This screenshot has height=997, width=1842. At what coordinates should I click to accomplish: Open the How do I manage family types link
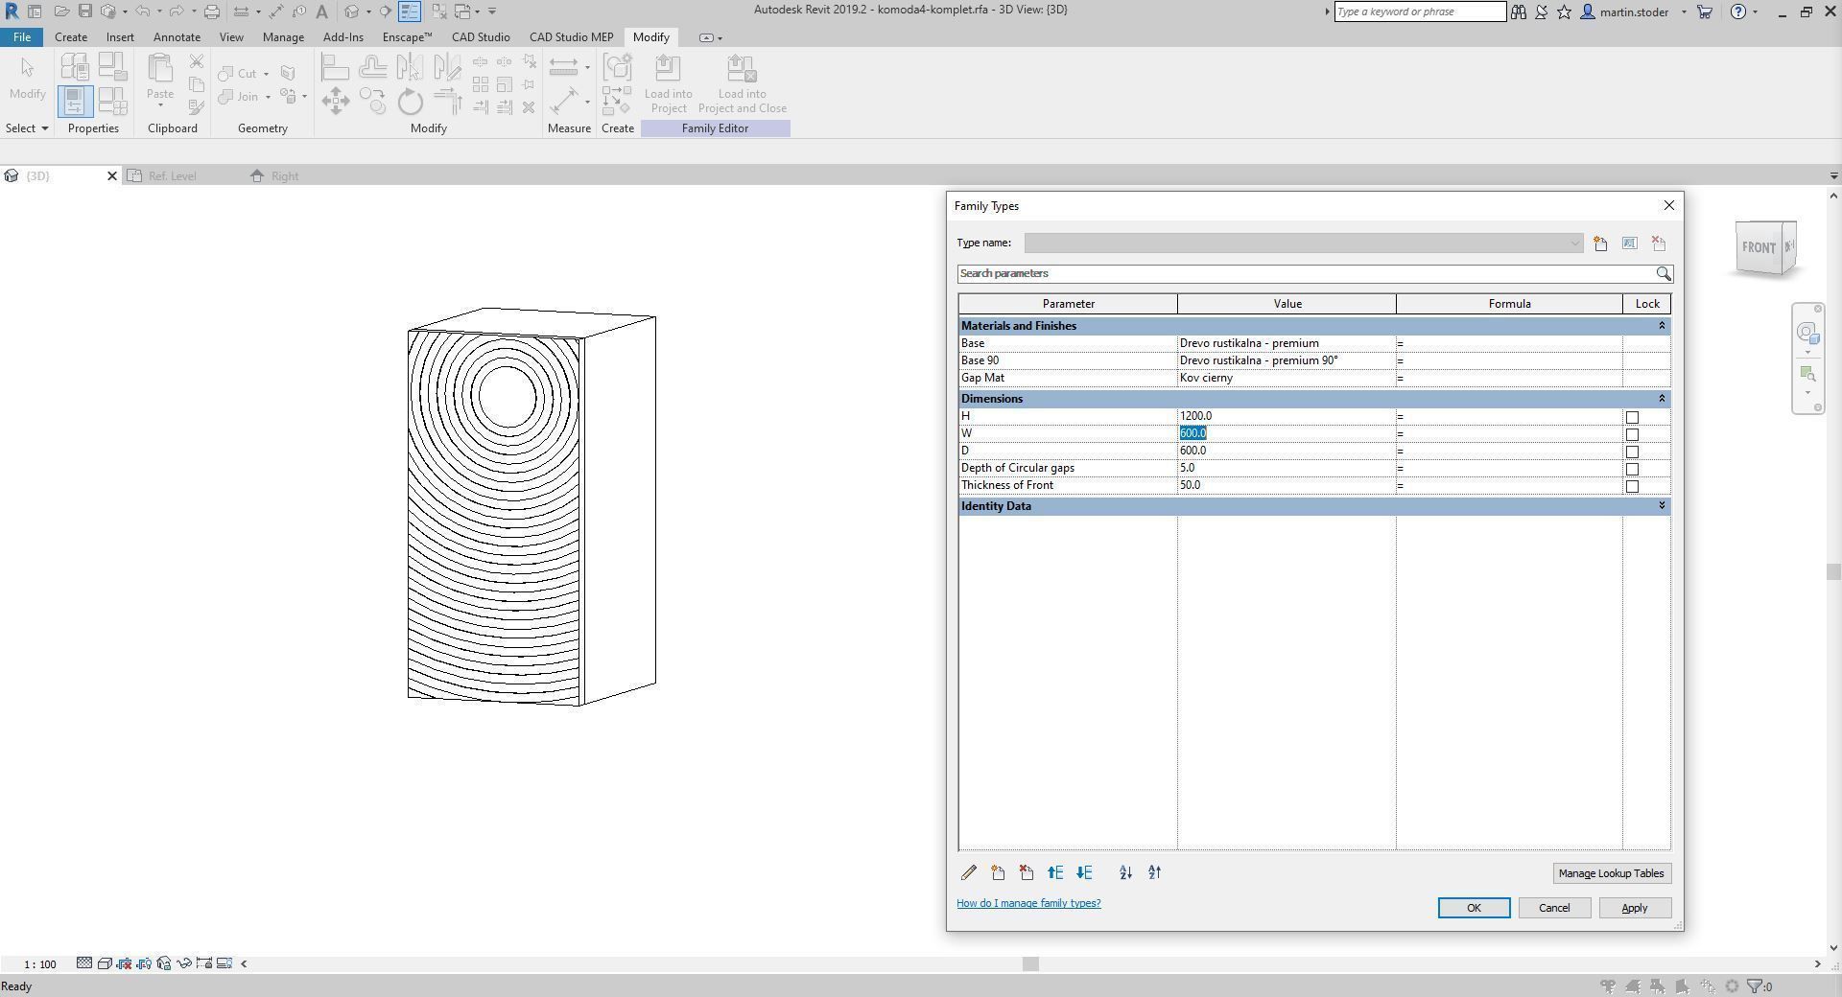click(1027, 902)
